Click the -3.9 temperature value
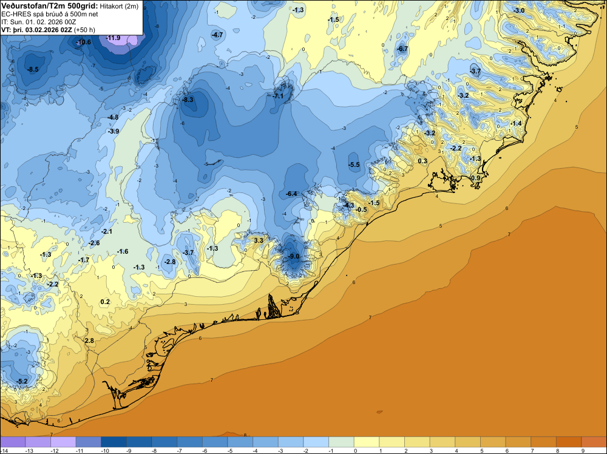Screen dimensions: 607x454 point(114,132)
